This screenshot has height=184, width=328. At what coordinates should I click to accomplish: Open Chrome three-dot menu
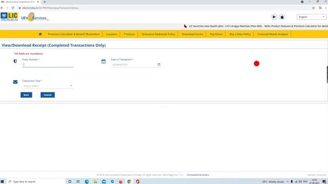point(326,8)
